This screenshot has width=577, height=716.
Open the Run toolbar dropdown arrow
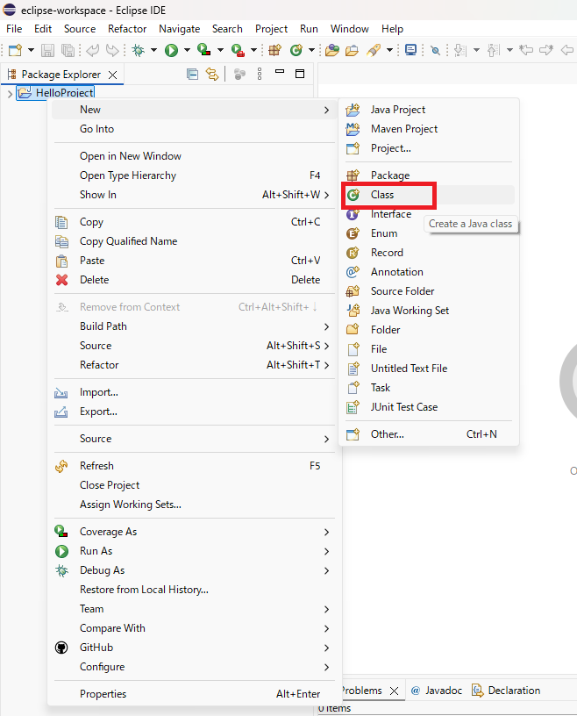[x=187, y=50]
